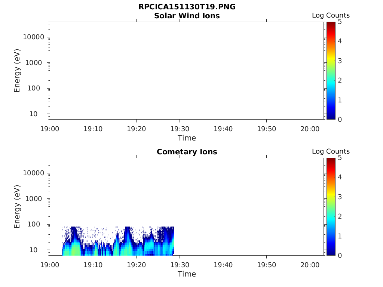Click the figure title RPCICA151130T19.PNG

(187, 7)
